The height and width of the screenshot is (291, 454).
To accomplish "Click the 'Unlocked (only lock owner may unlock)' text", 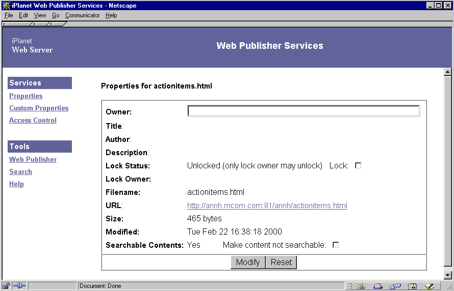I will (x=255, y=166).
